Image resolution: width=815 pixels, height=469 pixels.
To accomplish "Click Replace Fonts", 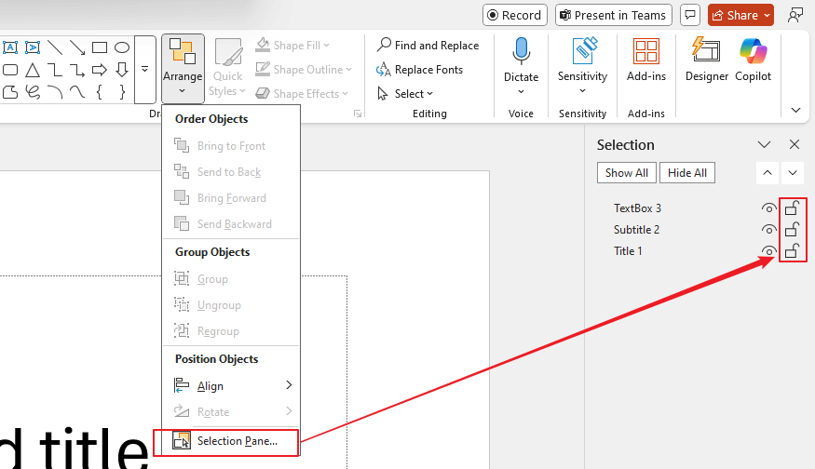I will tap(419, 69).
